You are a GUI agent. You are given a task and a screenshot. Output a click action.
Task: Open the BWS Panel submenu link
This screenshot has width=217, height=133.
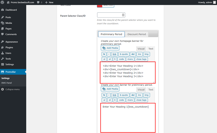click(x=7, y=83)
